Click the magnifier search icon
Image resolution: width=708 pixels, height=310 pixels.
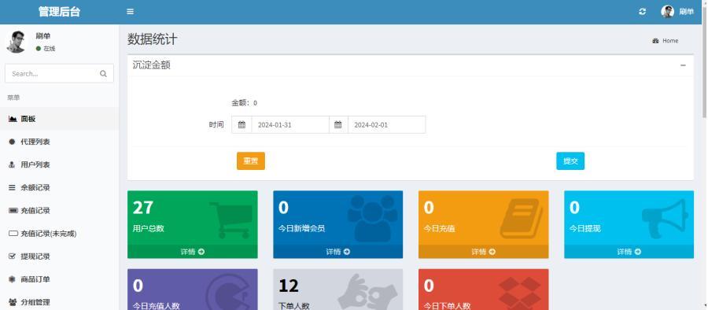tap(103, 74)
